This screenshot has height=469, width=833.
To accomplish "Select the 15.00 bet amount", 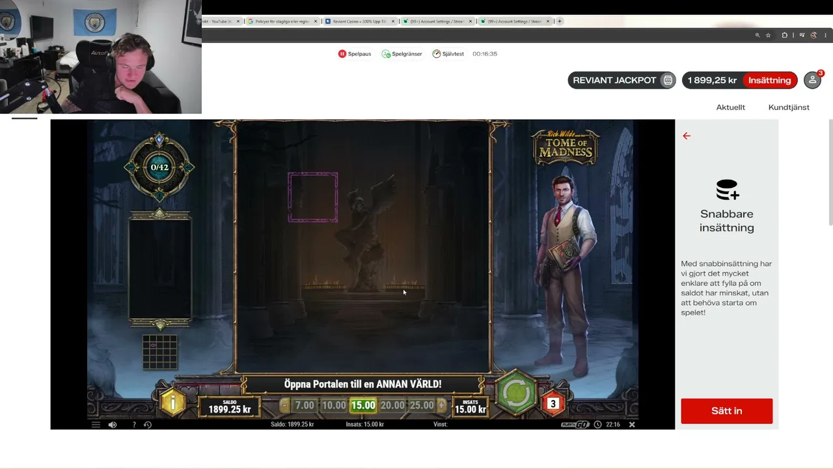I will click(363, 405).
